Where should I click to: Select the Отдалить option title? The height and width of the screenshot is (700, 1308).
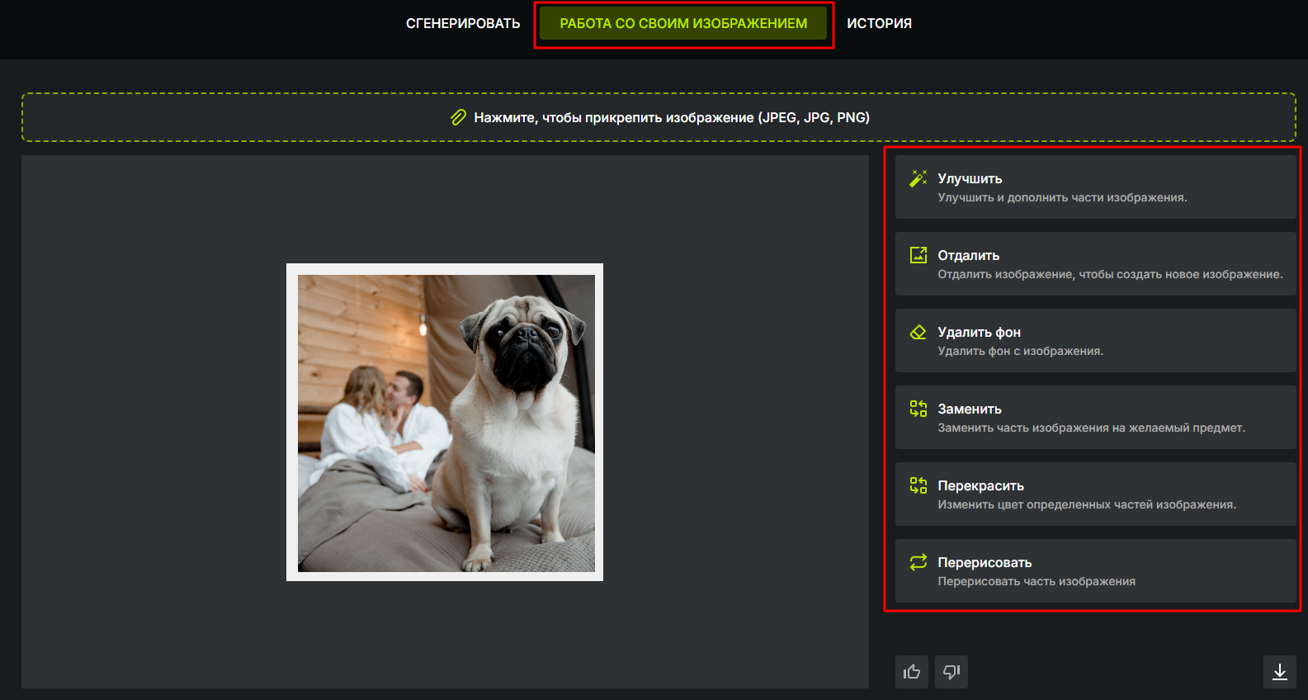968,255
